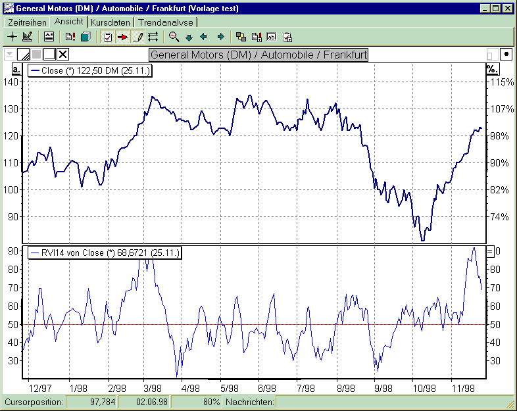Click the green left arrow icon
517x411 pixels.
click(204, 37)
